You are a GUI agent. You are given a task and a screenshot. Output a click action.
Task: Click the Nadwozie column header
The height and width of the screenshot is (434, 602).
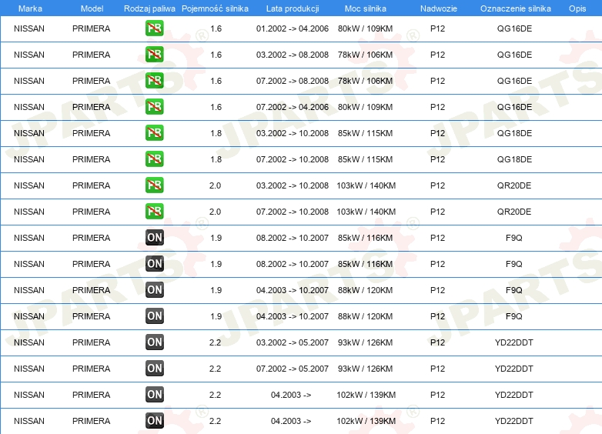(x=437, y=8)
